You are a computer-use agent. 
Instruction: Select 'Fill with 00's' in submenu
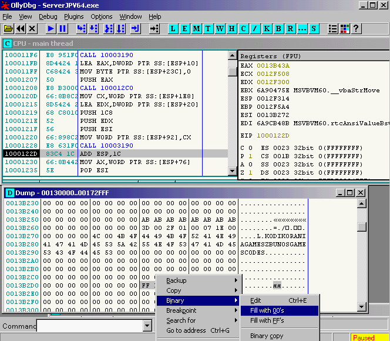point(267,310)
